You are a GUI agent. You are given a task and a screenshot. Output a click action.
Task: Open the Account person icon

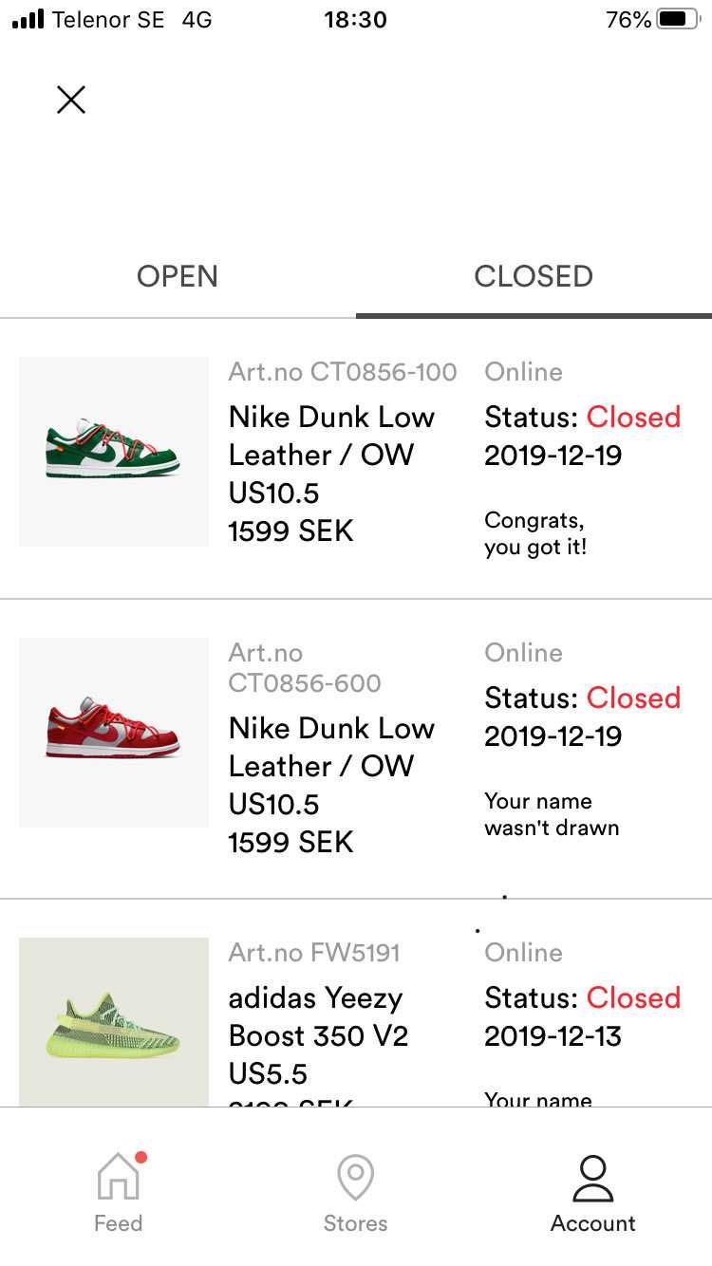(593, 1177)
